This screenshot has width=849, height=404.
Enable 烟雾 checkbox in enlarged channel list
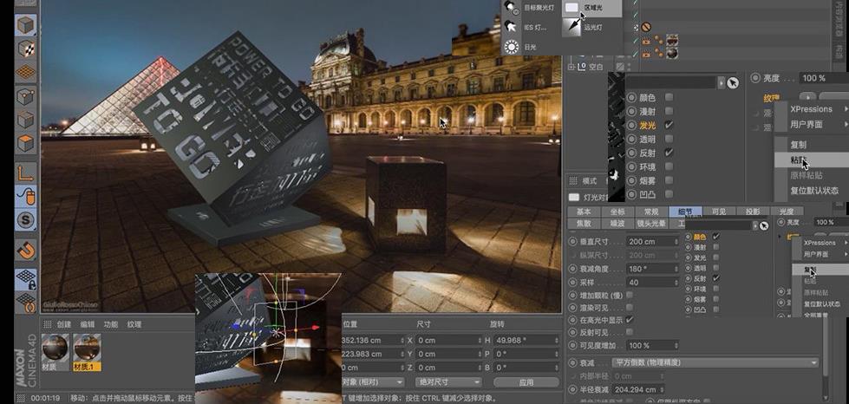[x=669, y=180]
